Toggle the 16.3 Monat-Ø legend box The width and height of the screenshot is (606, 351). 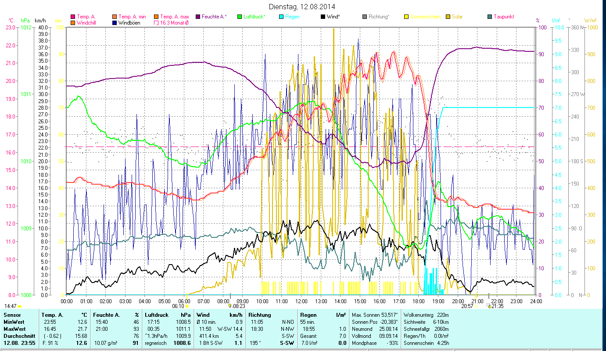pyautogui.click(x=156, y=23)
